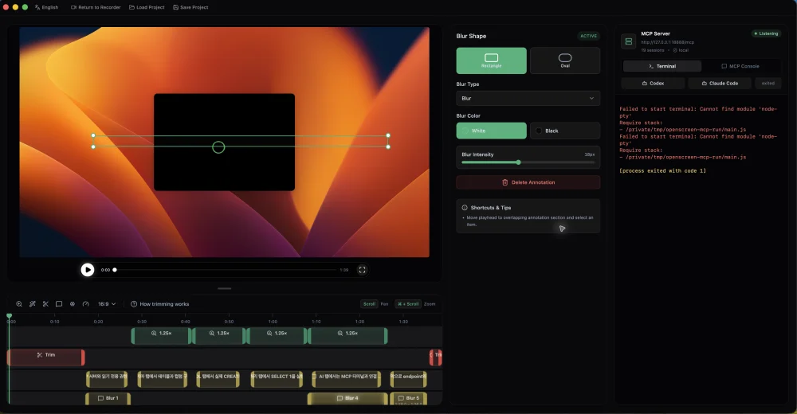Choose the Black blur color
The width and height of the screenshot is (797, 414).
coord(565,131)
